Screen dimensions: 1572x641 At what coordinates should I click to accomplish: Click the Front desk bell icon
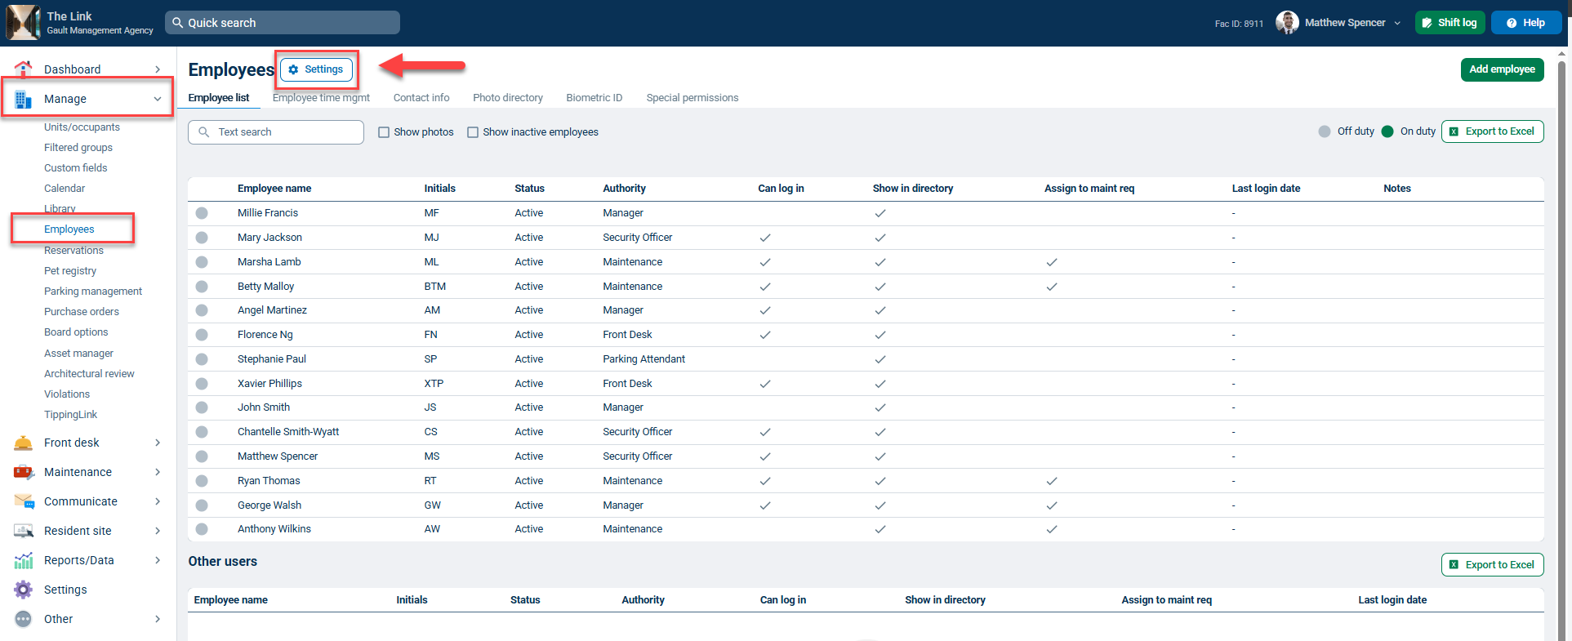[24, 443]
